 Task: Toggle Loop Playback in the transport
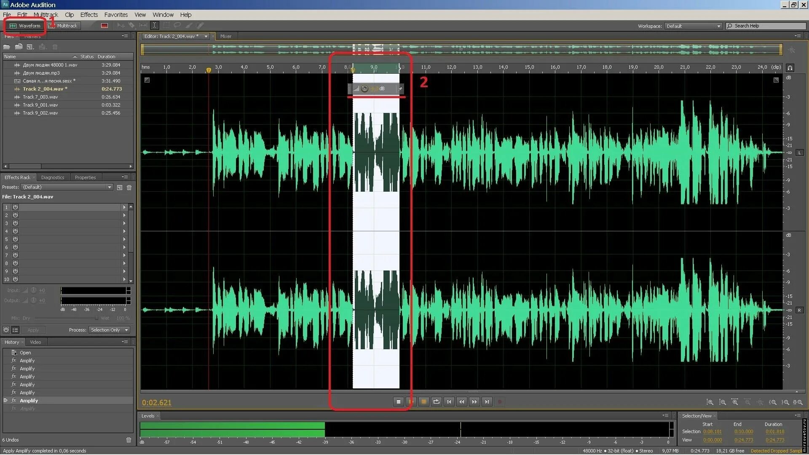(x=437, y=402)
